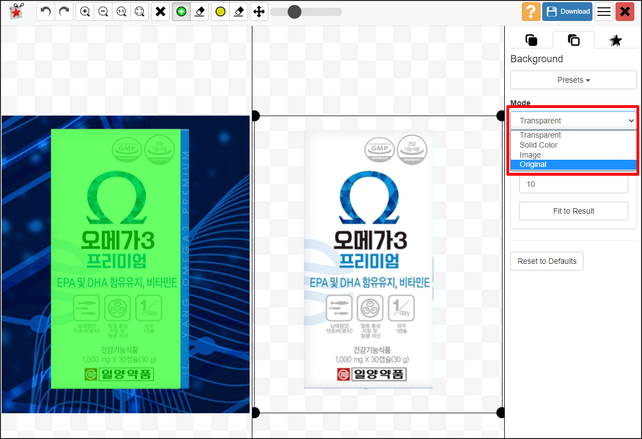The height and width of the screenshot is (439, 642).
Task: Clear all marks with the X tool
Action: (x=160, y=12)
